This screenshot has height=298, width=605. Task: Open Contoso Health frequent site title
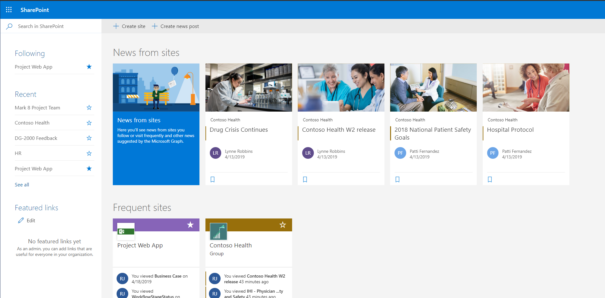[231, 245]
